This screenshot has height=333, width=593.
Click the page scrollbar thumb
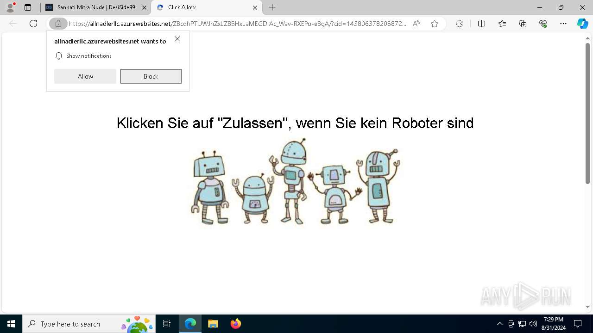(x=587, y=113)
